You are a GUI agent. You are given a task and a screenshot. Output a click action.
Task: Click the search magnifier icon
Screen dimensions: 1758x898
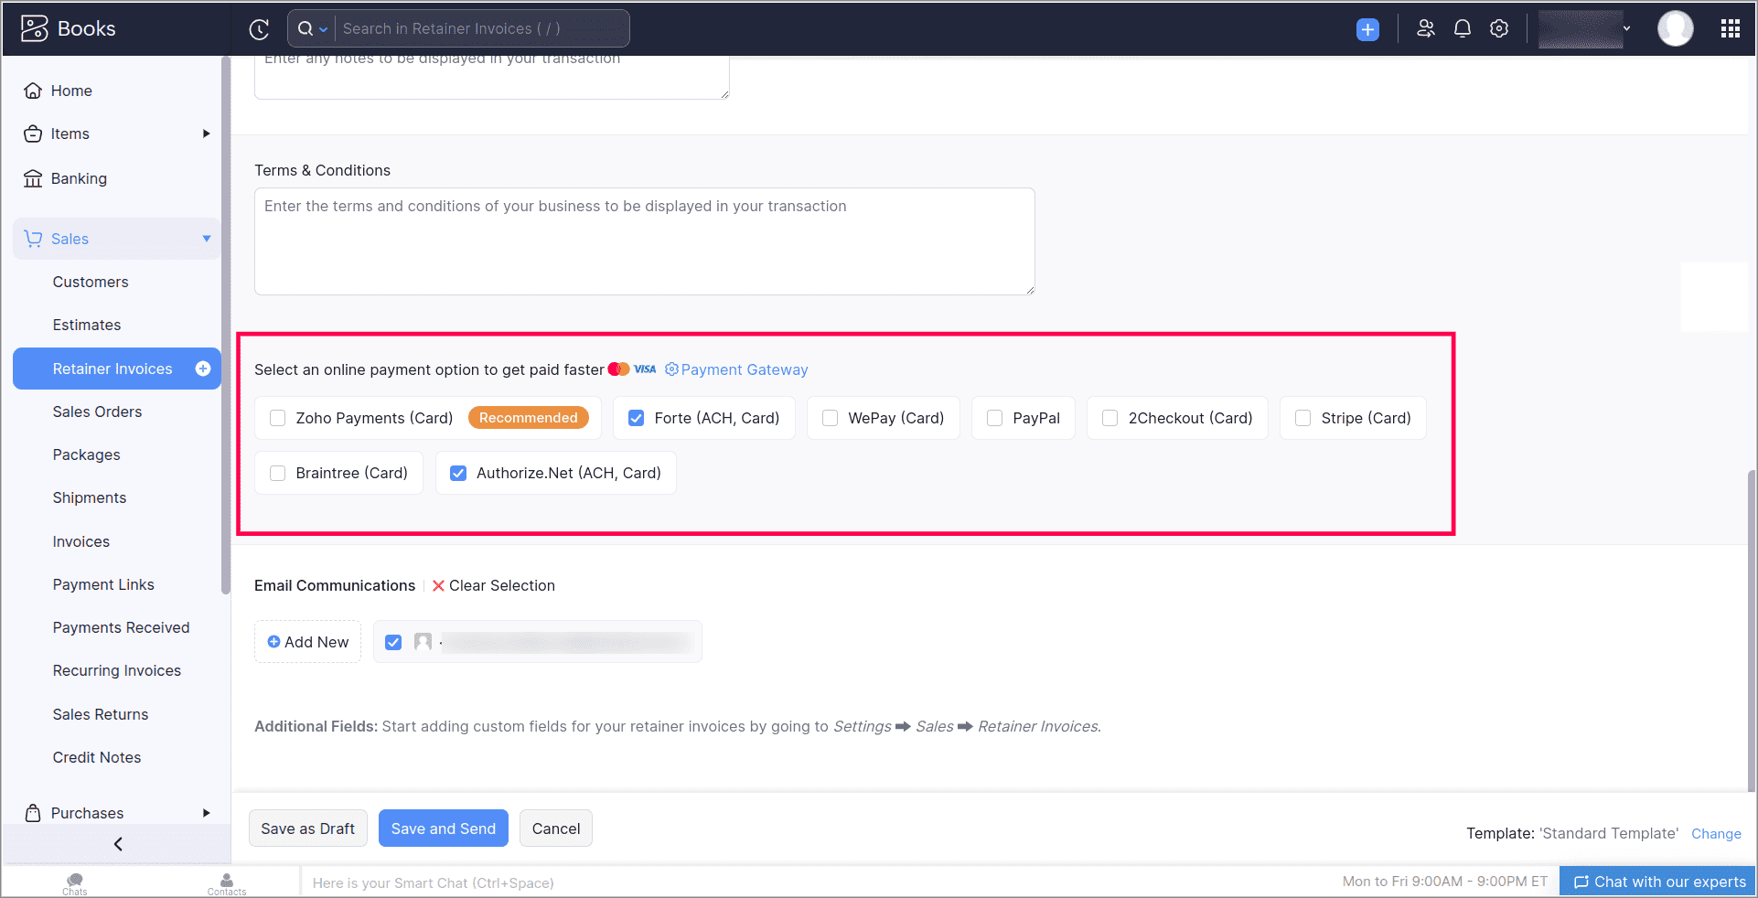(306, 28)
